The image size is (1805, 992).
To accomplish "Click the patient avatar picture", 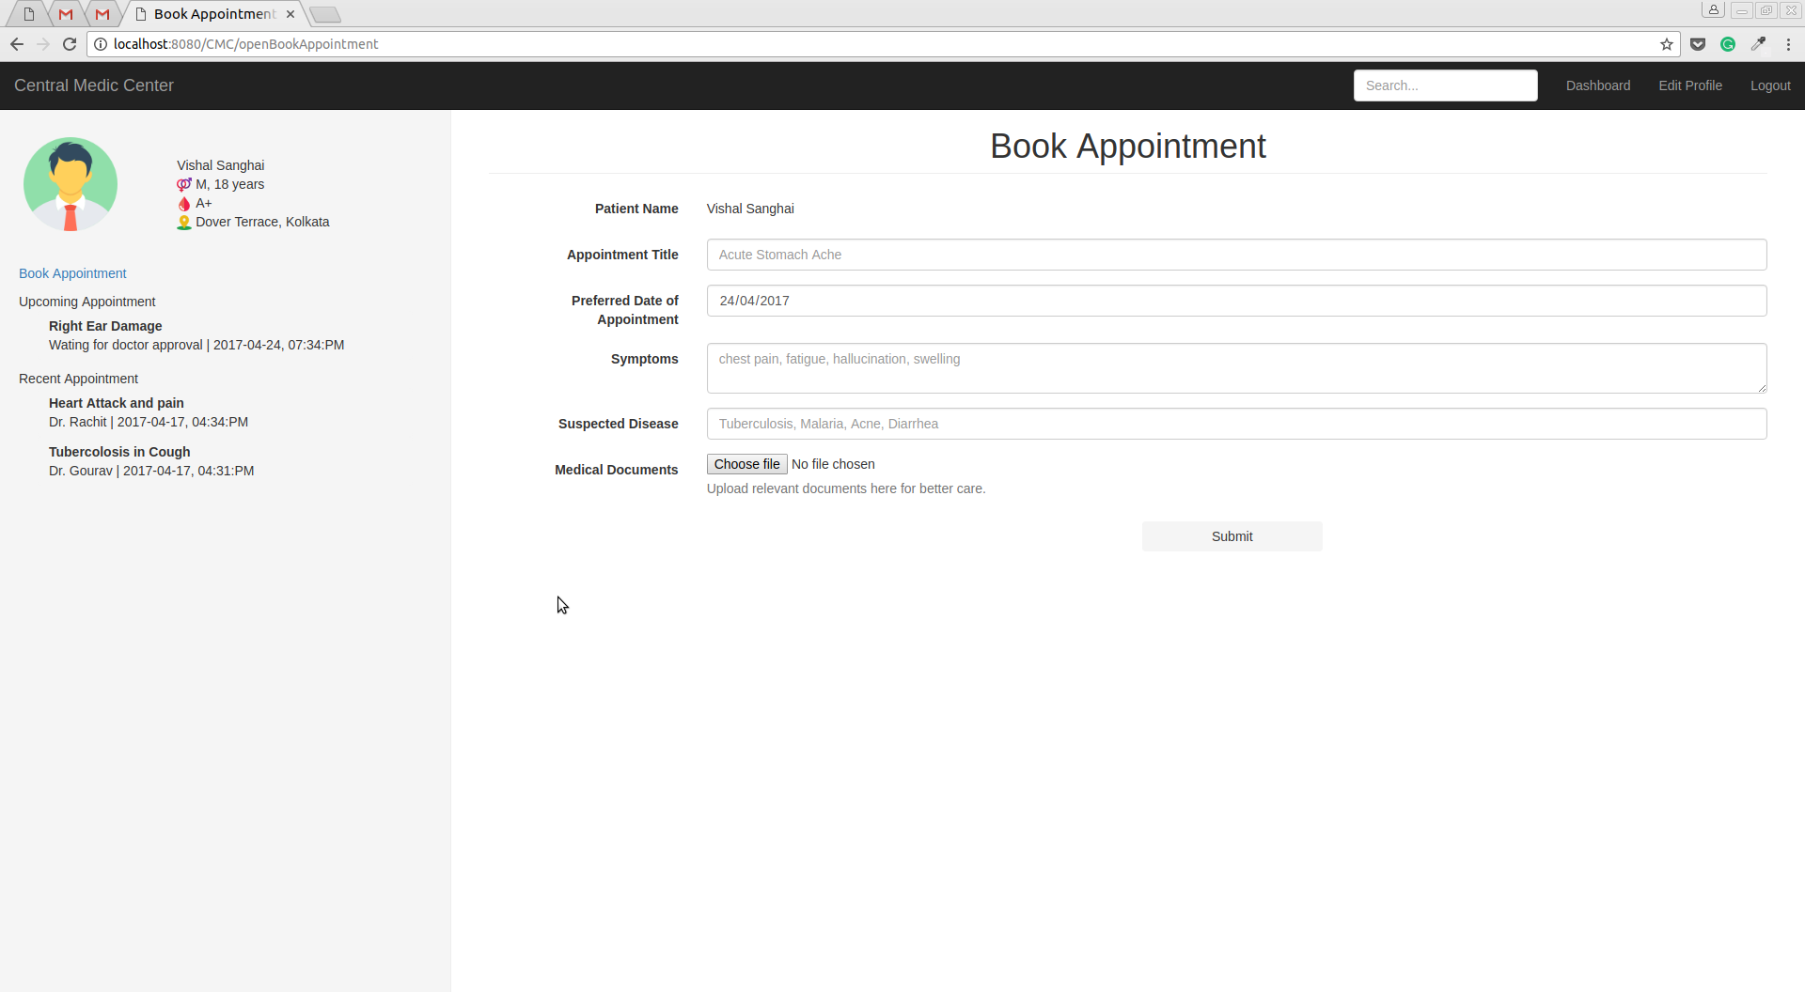I will (x=71, y=184).
